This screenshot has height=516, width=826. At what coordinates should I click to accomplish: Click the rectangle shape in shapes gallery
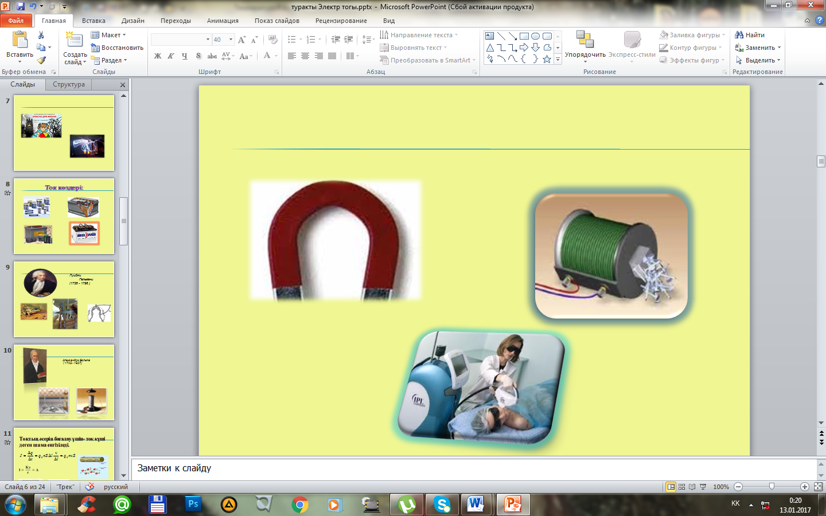[524, 36]
